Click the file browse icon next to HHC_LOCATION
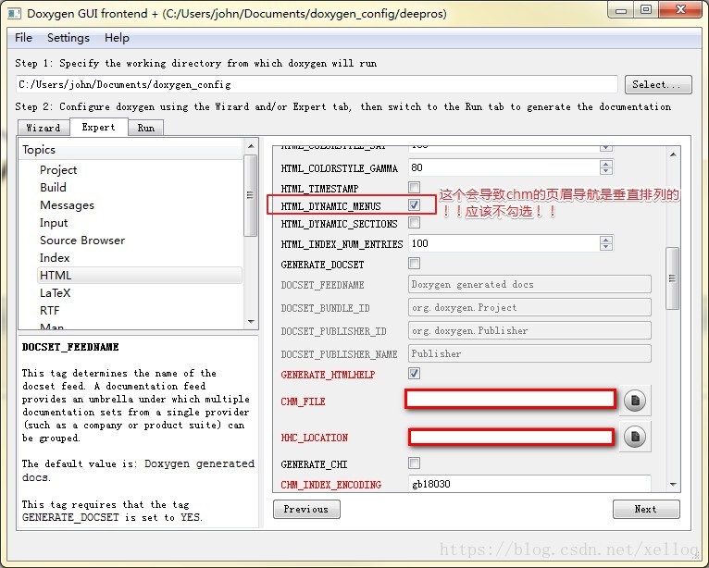The height and width of the screenshot is (568, 709). tap(635, 437)
